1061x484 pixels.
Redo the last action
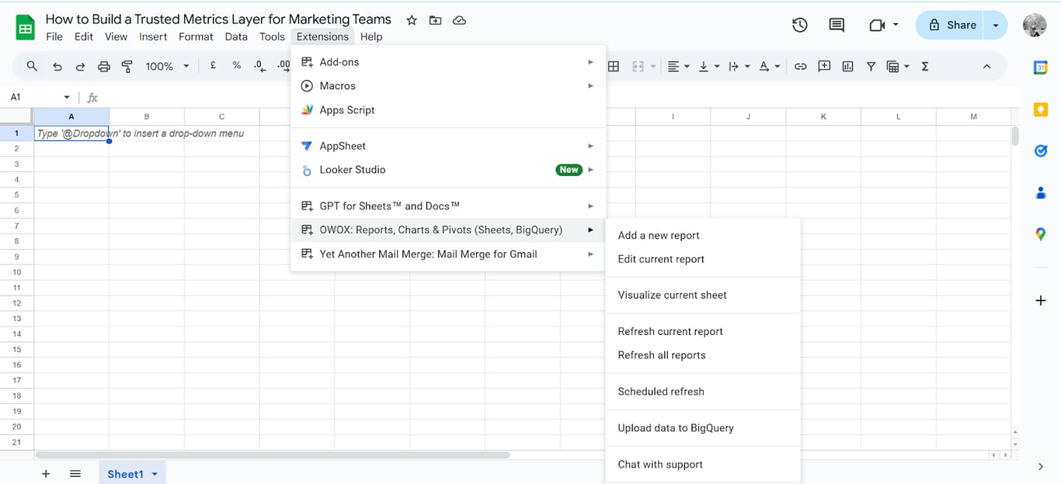coord(80,67)
